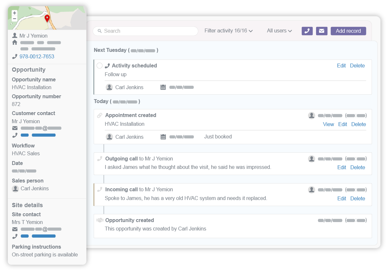Click the paperclip icon beside Appointment created
389x271 pixels.
100,115
